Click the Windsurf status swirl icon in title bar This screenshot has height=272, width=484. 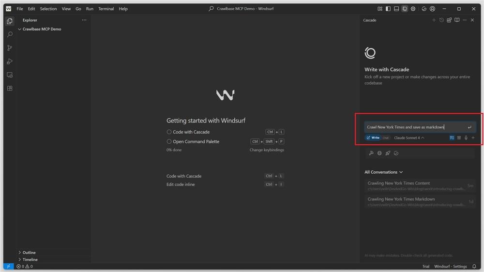(x=424, y=9)
